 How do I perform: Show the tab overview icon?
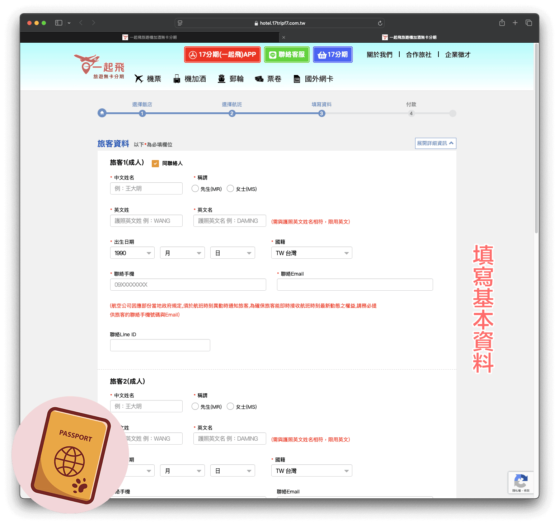tap(529, 23)
